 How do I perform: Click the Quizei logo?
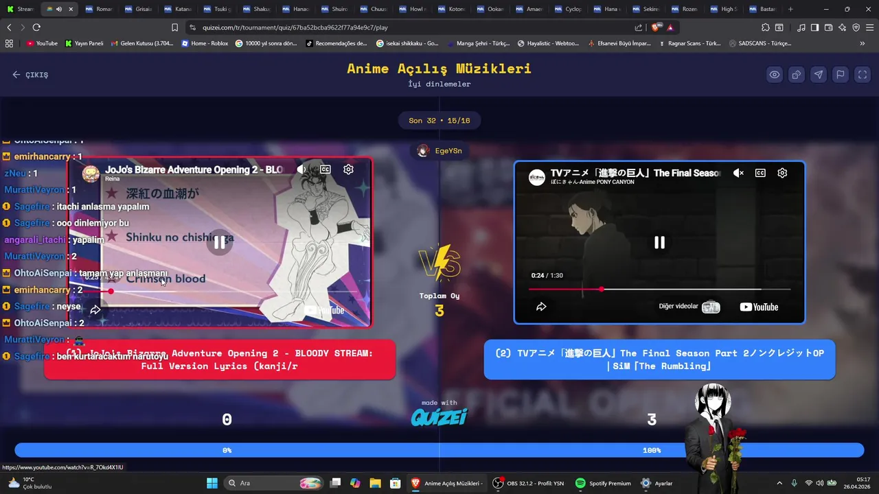pyautogui.click(x=439, y=416)
